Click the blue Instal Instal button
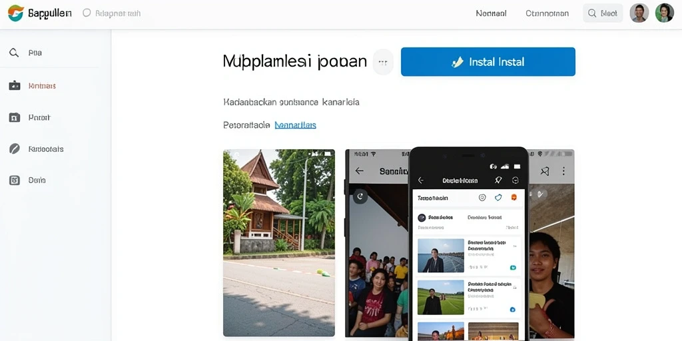The image size is (682, 341). click(x=488, y=62)
